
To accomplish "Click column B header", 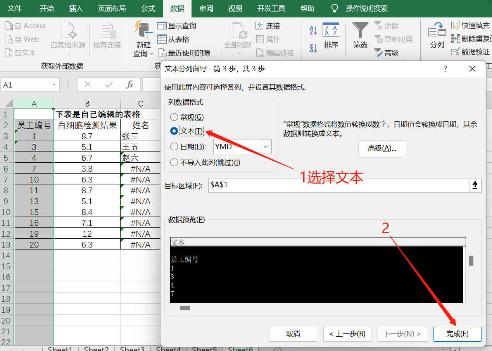I will coord(87,103).
